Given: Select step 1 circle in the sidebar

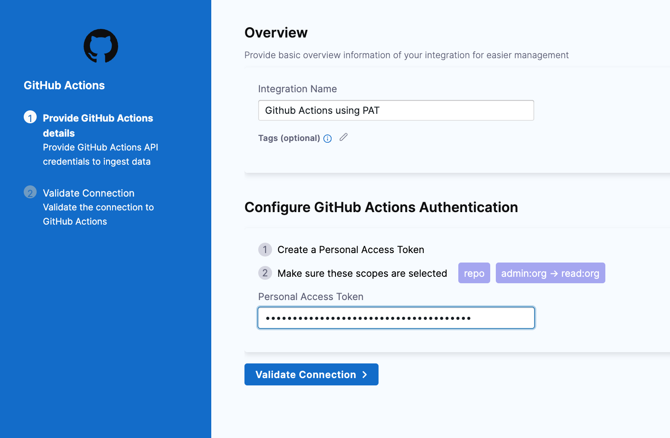Looking at the screenshot, I should point(30,117).
